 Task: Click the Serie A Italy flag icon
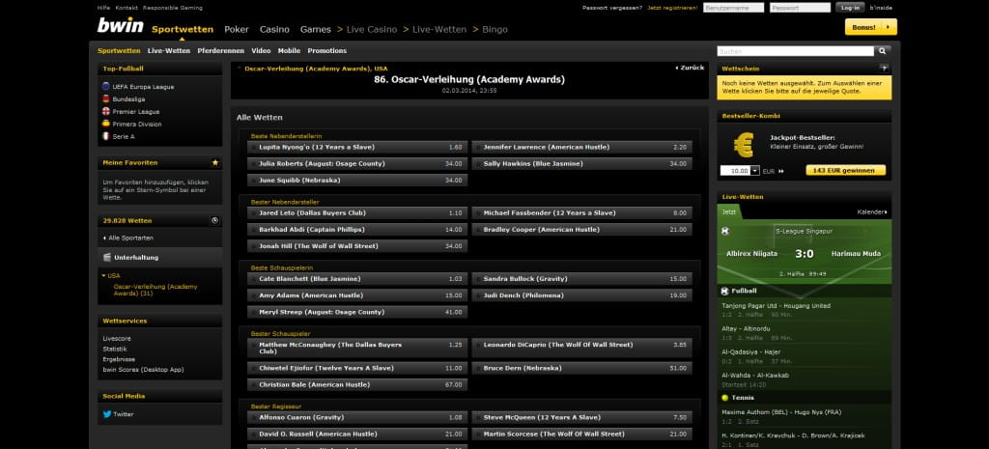point(106,136)
